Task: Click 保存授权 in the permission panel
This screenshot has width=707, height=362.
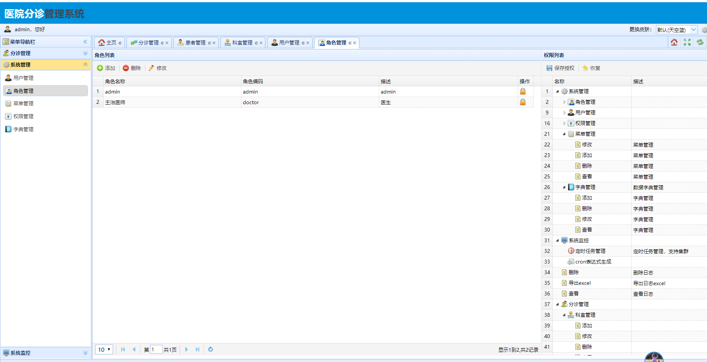Action: (560, 68)
